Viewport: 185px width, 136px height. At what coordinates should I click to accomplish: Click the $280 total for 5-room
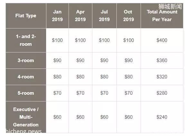tap(162, 93)
